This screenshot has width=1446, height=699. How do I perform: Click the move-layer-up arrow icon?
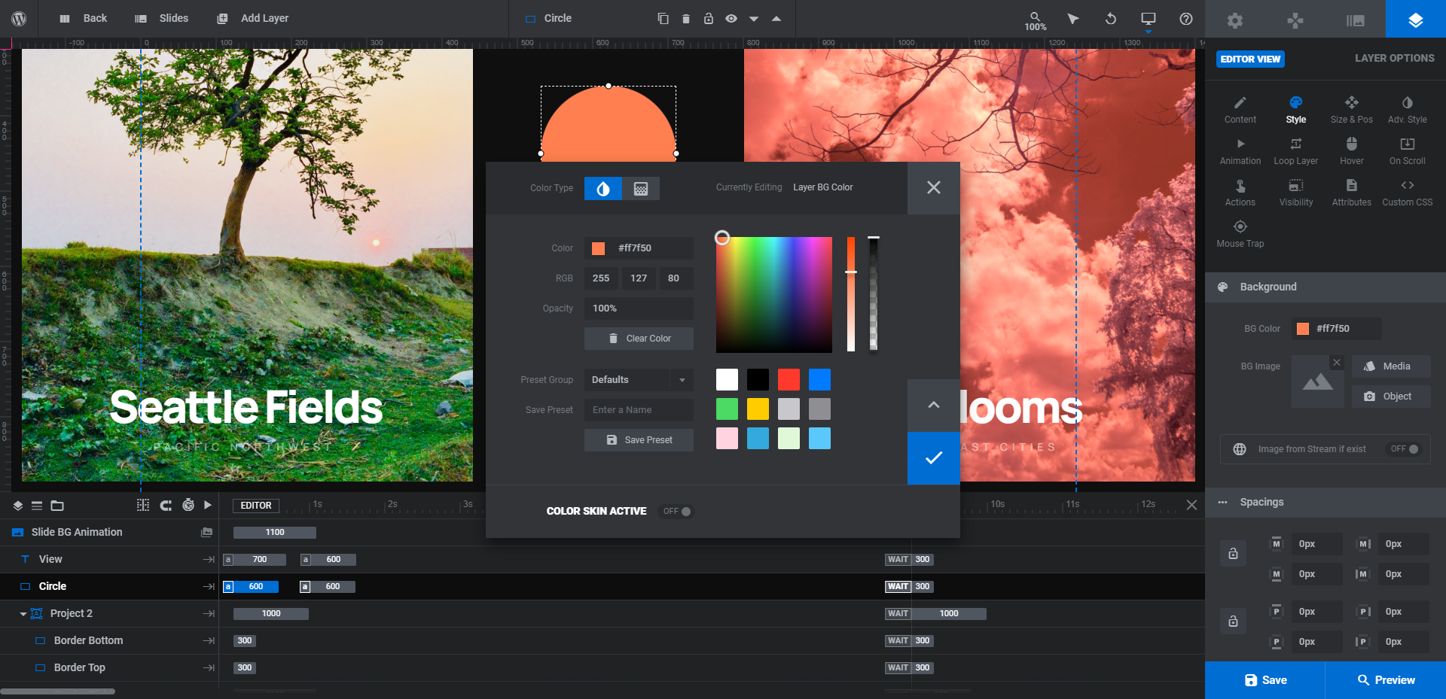tap(776, 18)
